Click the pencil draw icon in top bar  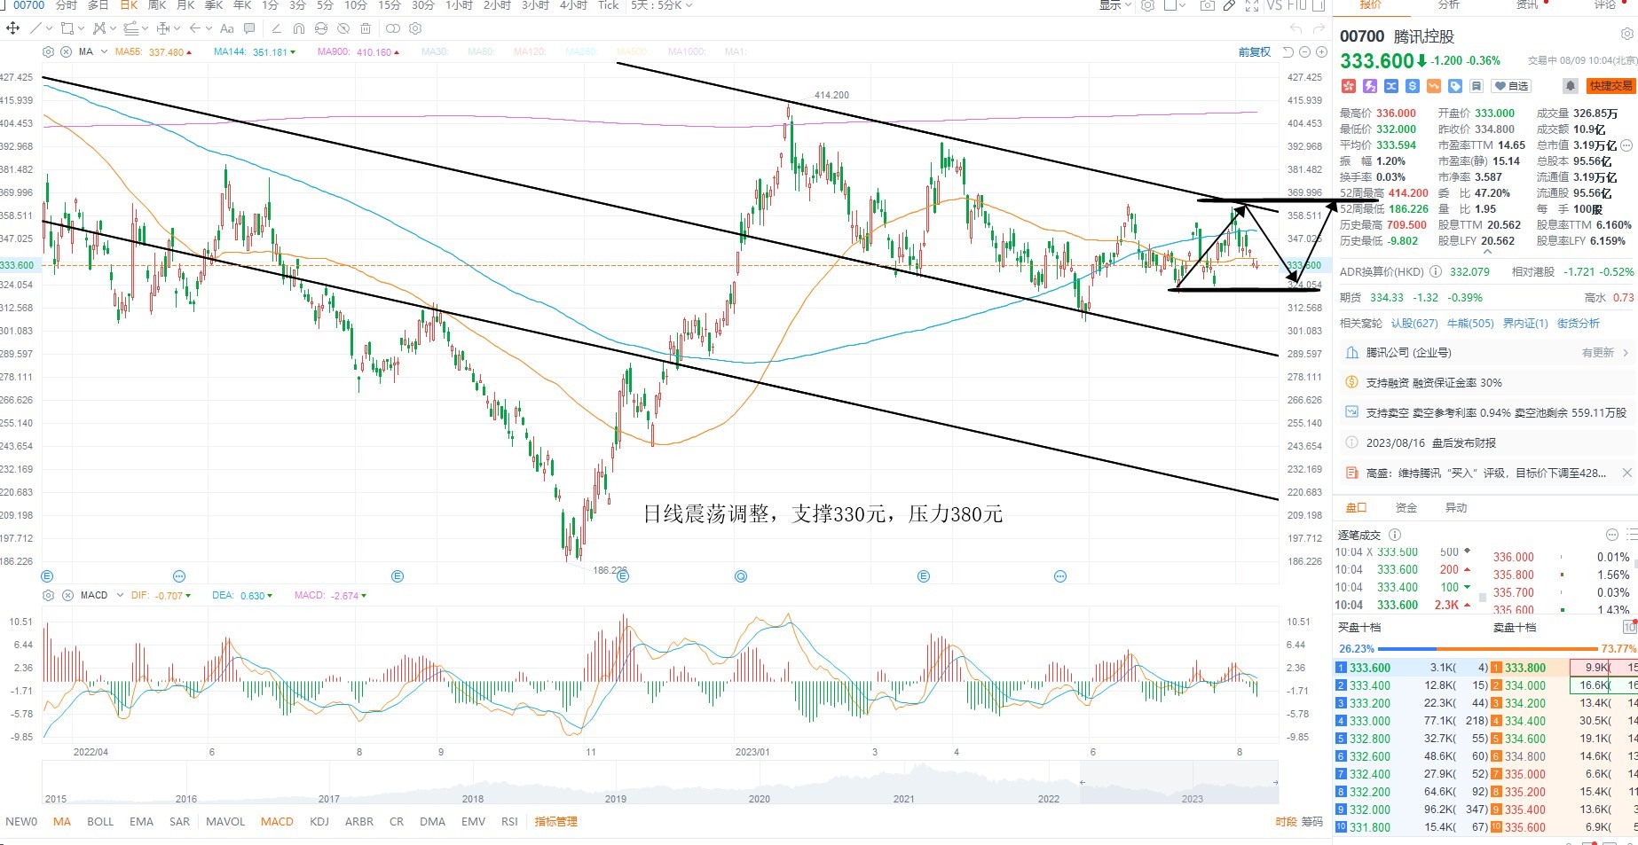1229,5
